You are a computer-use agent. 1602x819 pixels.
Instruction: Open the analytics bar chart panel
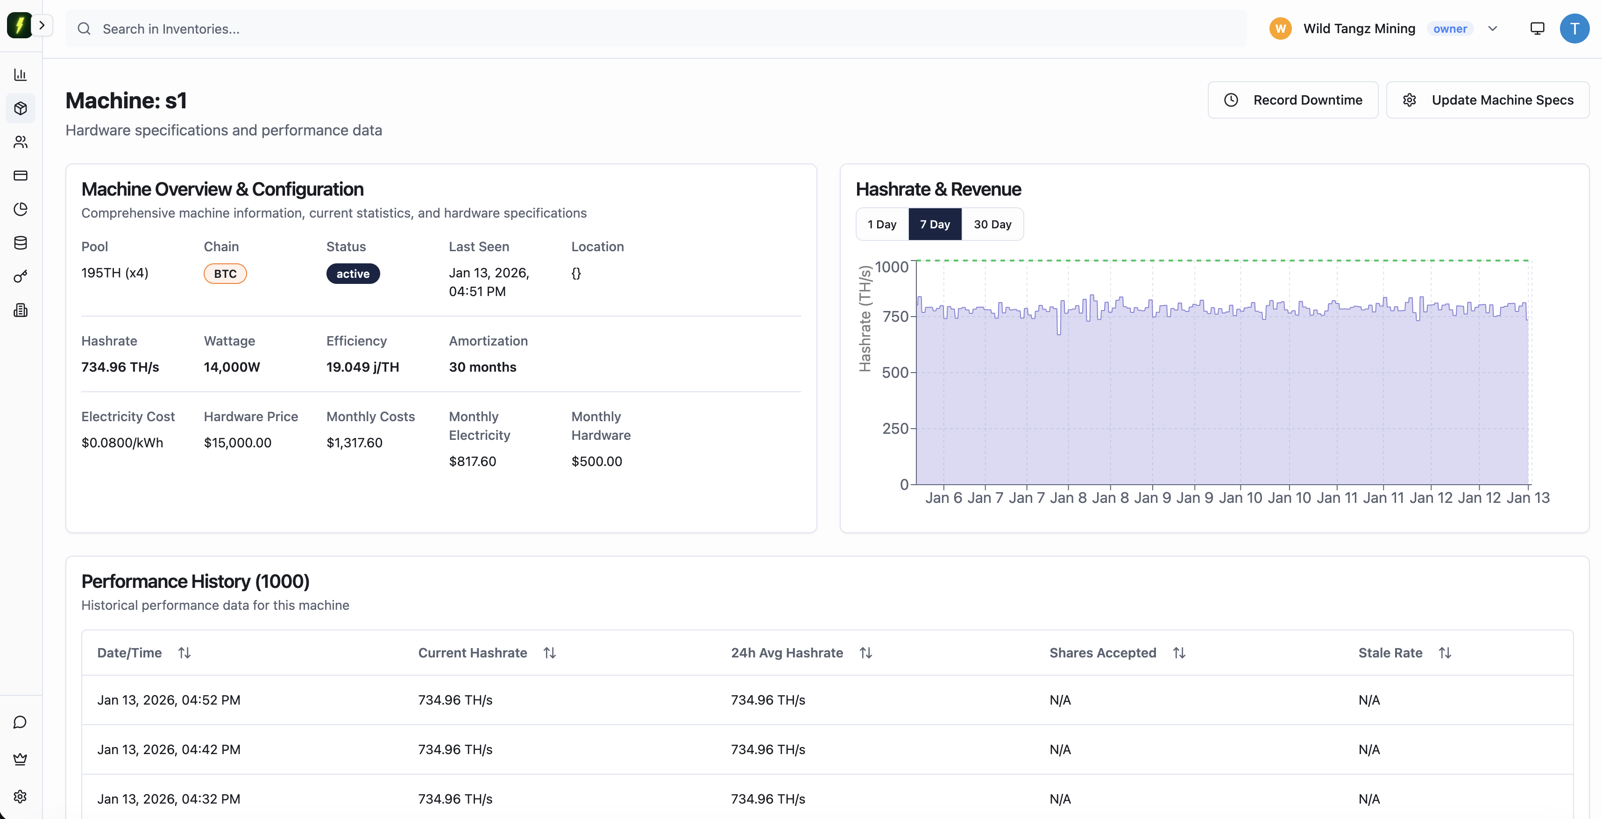pyautogui.click(x=21, y=75)
